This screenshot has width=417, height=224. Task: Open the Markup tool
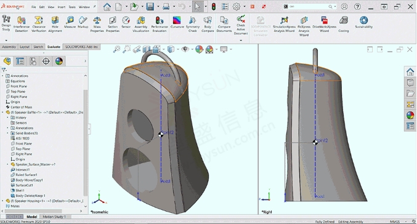(83, 22)
